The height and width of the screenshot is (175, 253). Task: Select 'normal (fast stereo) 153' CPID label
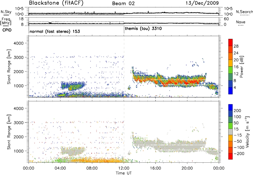pos(55,31)
